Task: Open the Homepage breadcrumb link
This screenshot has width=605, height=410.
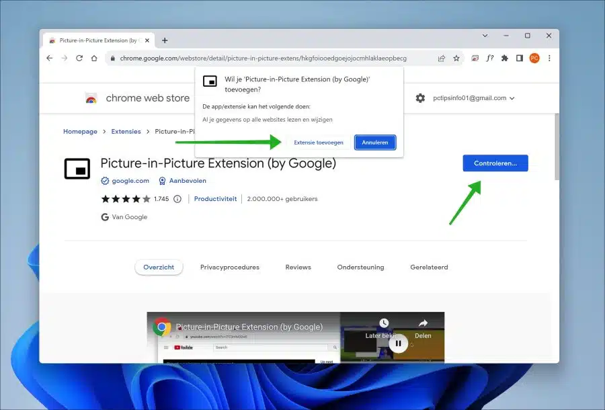Action: pos(80,132)
